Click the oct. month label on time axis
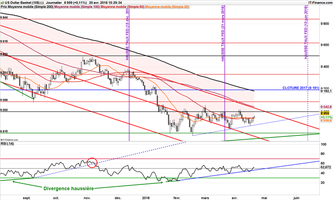The width and height of the screenshot is (333, 200). [x=56, y=198]
